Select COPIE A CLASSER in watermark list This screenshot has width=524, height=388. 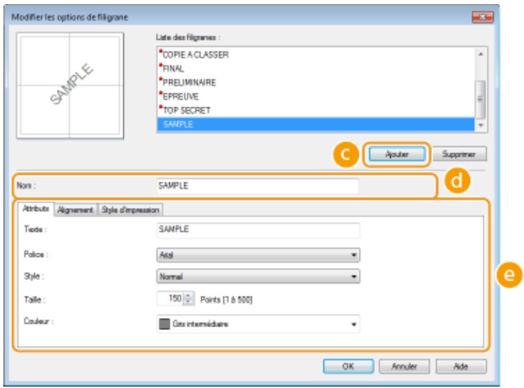click(x=316, y=55)
